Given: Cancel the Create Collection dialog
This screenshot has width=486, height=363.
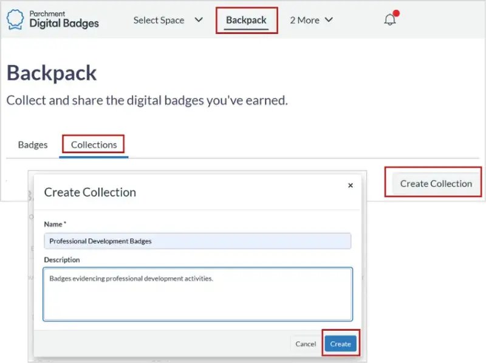Looking at the screenshot, I should click(x=305, y=344).
